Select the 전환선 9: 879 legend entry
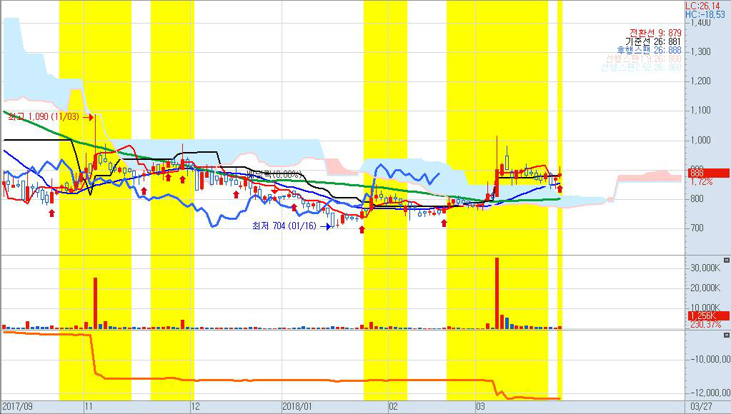Screen dimensions: 731x414 click(655, 33)
